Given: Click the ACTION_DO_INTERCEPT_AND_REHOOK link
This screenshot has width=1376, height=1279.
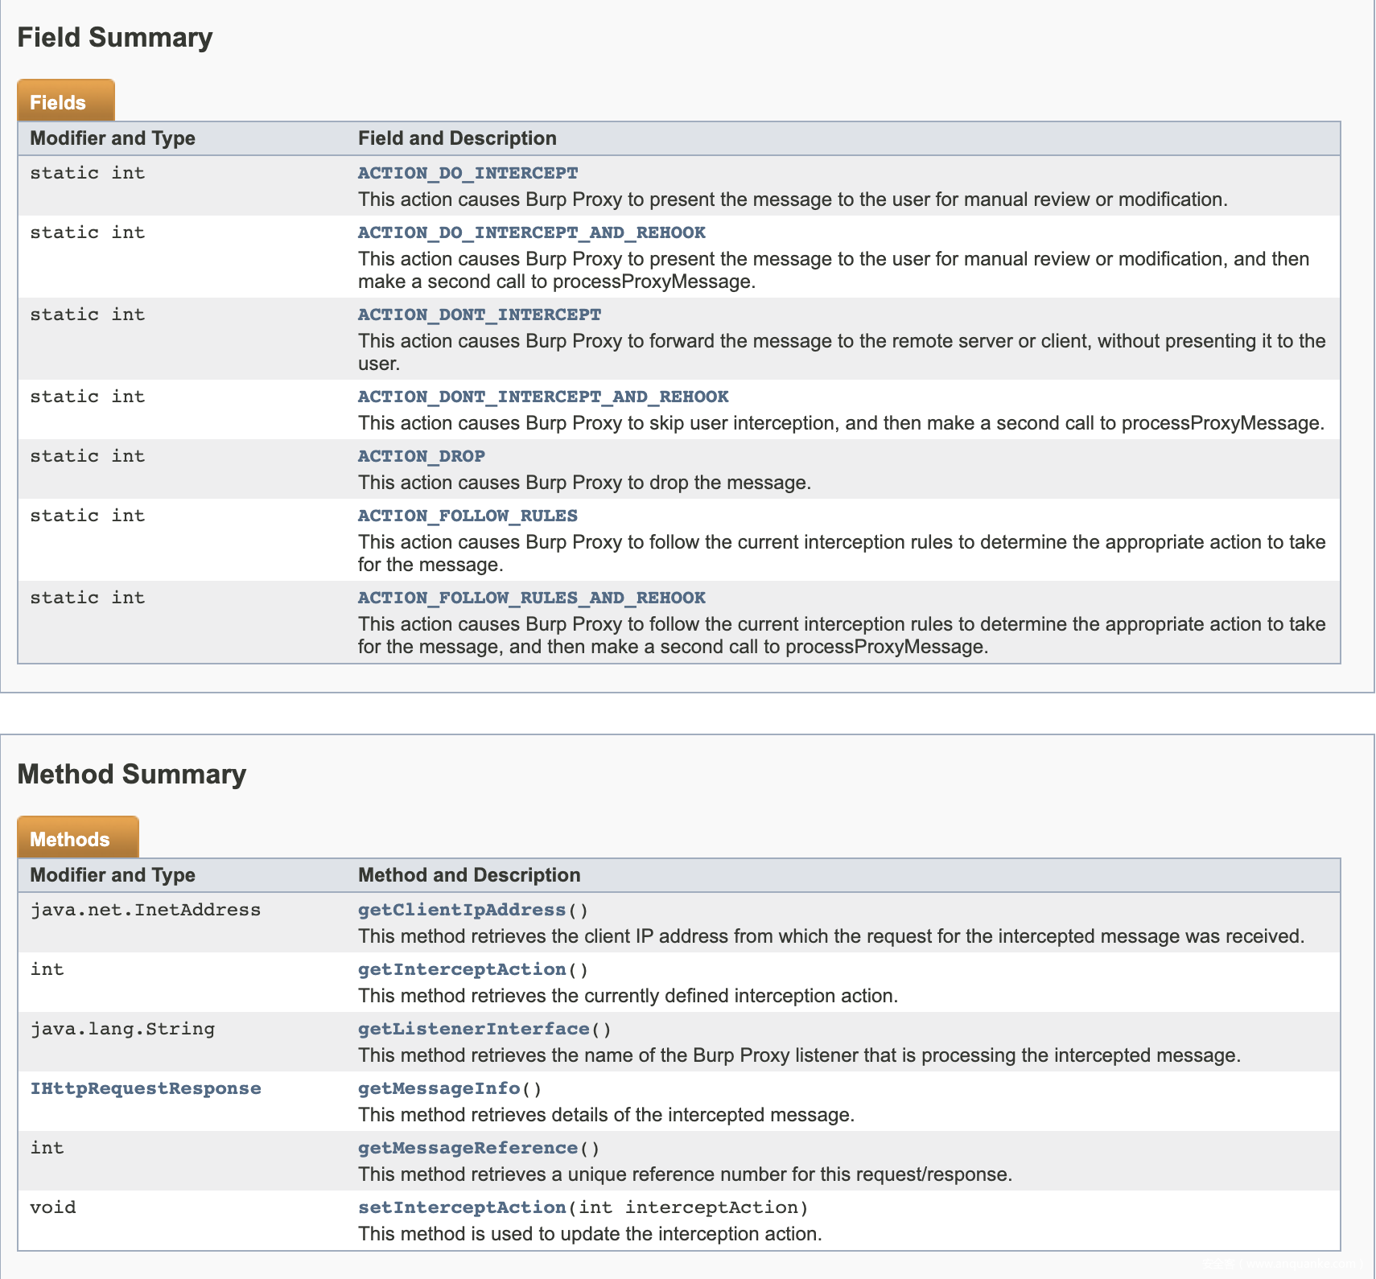Looking at the screenshot, I should pyautogui.click(x=531, y=232).
